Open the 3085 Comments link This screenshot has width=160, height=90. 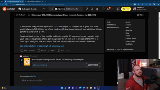click(x=28, y=51)
